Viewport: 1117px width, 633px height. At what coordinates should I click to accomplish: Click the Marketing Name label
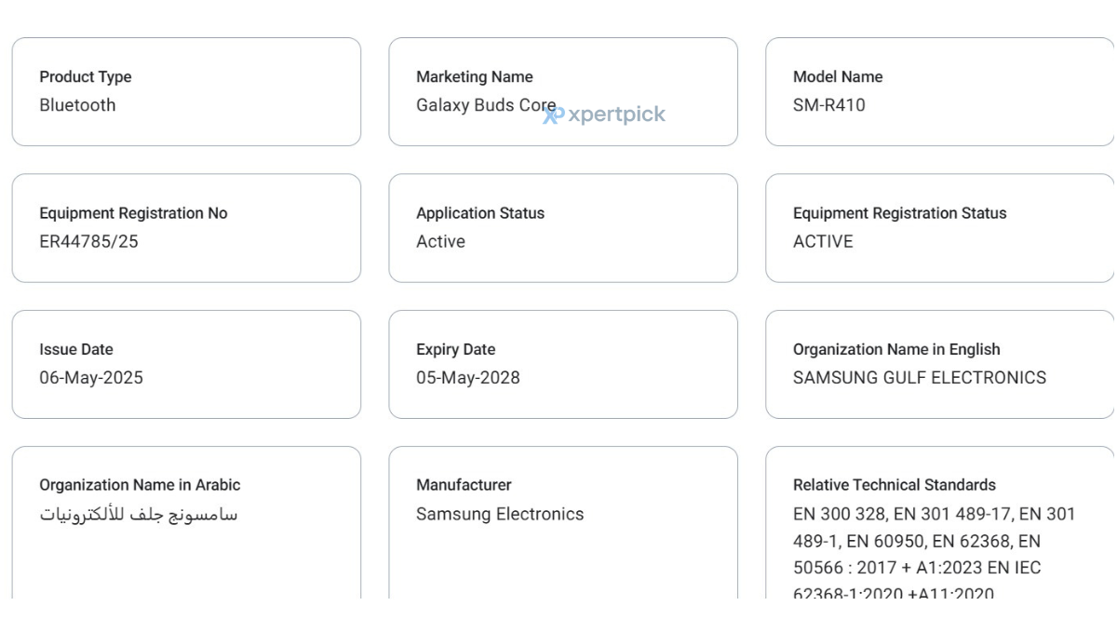coord(475,77)
